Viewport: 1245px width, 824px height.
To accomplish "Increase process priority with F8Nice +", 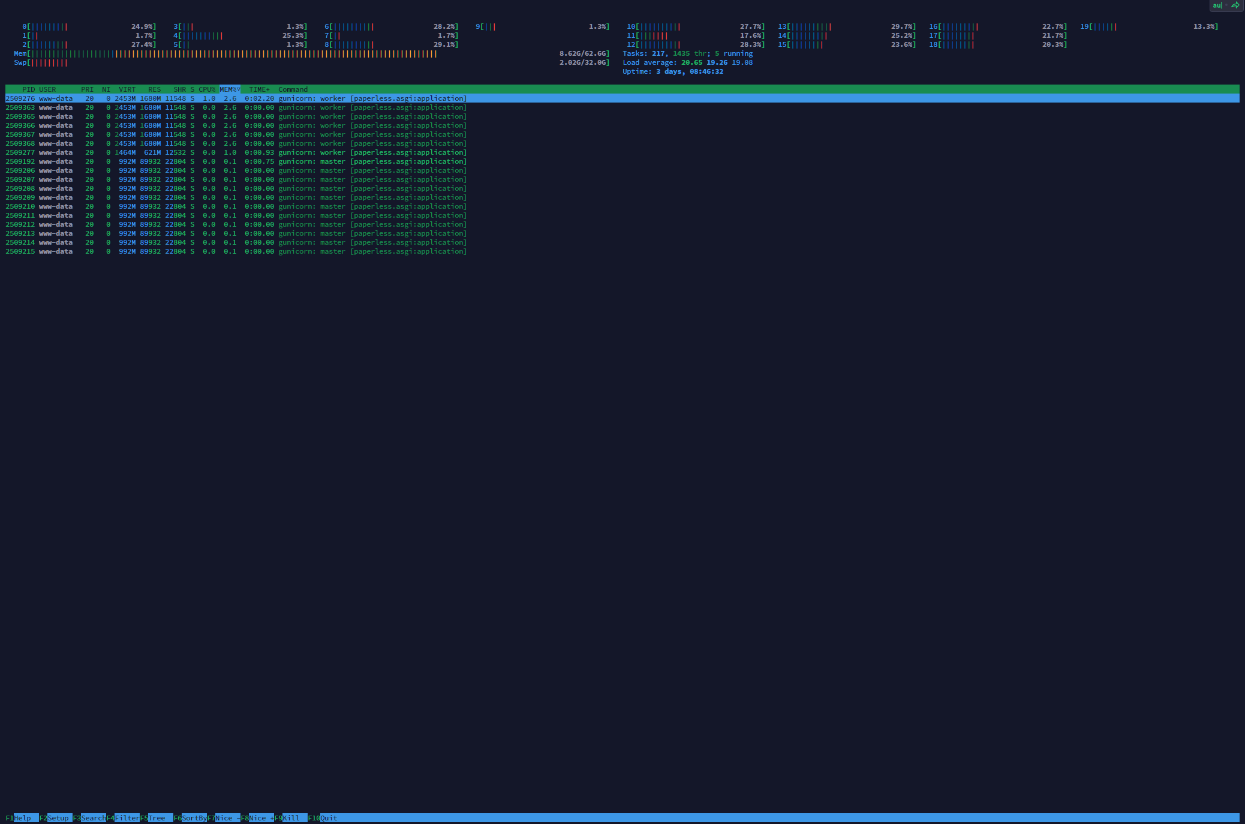I will click(x=259, y=818).
